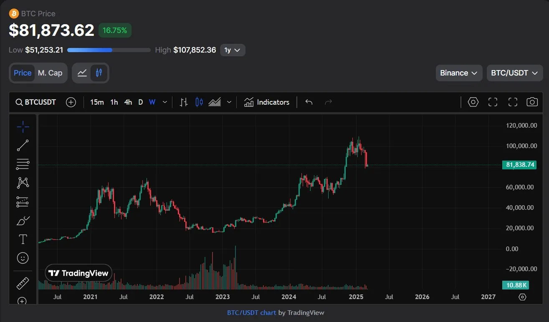Open the Fibonacci retracement tool
This screenshot has height=322, width=549.
pyautogui.click(x=23, y=164)
